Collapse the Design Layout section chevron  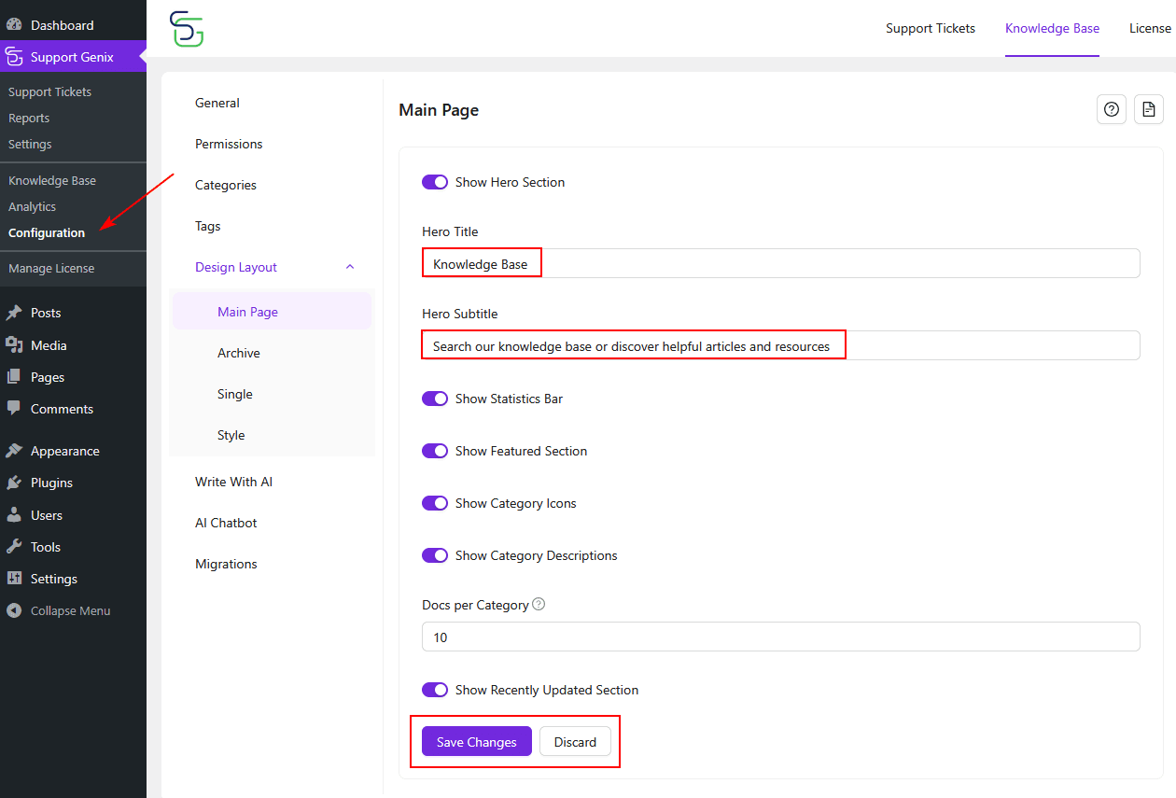click(350, 267)
